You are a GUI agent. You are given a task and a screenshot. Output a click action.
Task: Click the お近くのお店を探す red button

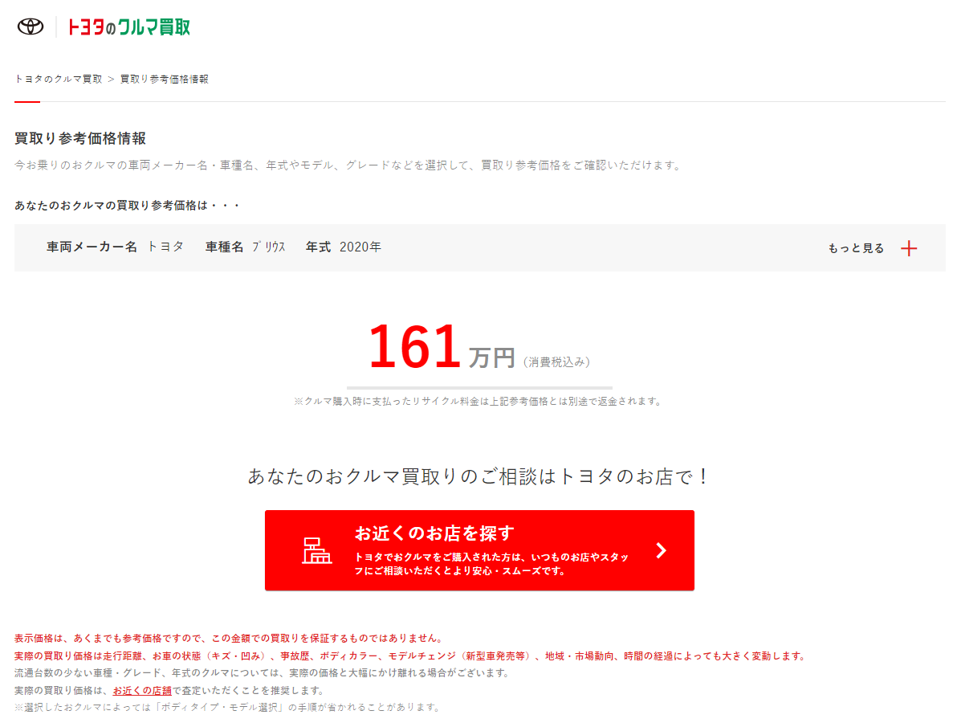pos(479,550)
